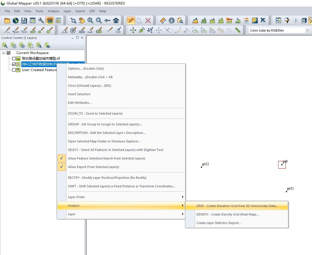Choose SHIFT - Shift Selected Layer(s) entry
The image size is (312, 255).
click(121, 186)
